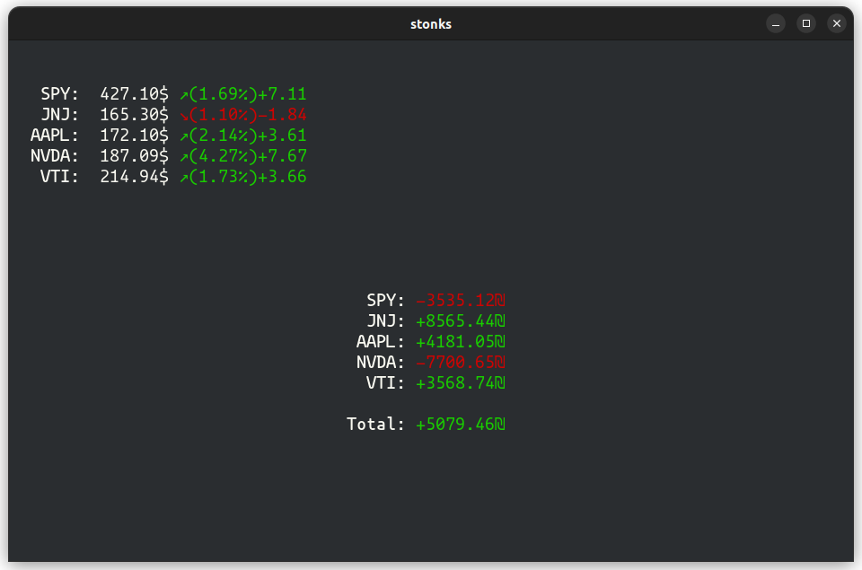This screenshot has height=570, width=862.
Task: Click the stonks window title
Action: [x=431, y=24]
